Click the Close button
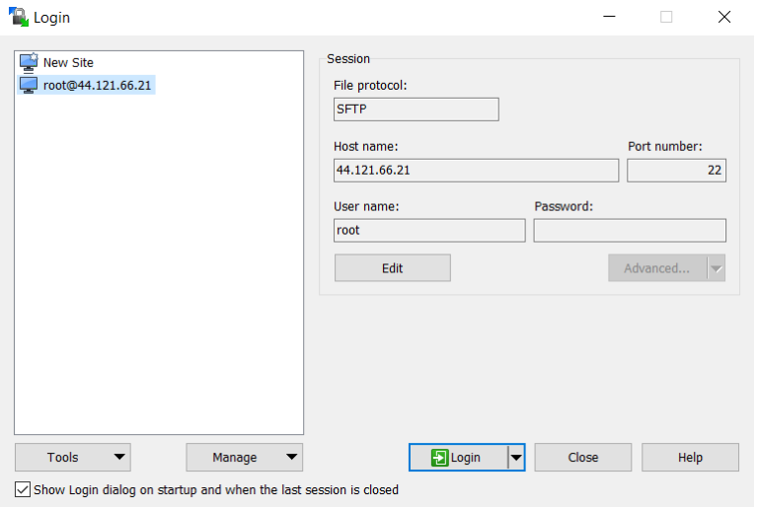This screenshot has height=510, width=758. 583,458
